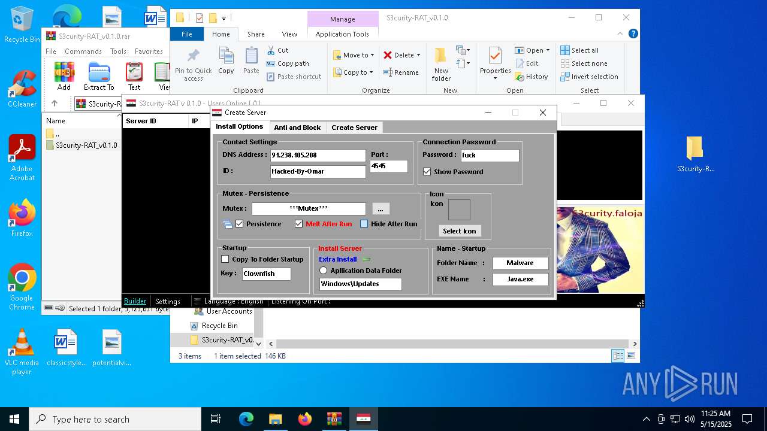Click the EXE Name field showing Java.exe

(x=520, y=279)
